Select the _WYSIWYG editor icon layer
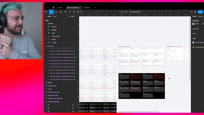The image size is (204, 115). tap(54, 92)
